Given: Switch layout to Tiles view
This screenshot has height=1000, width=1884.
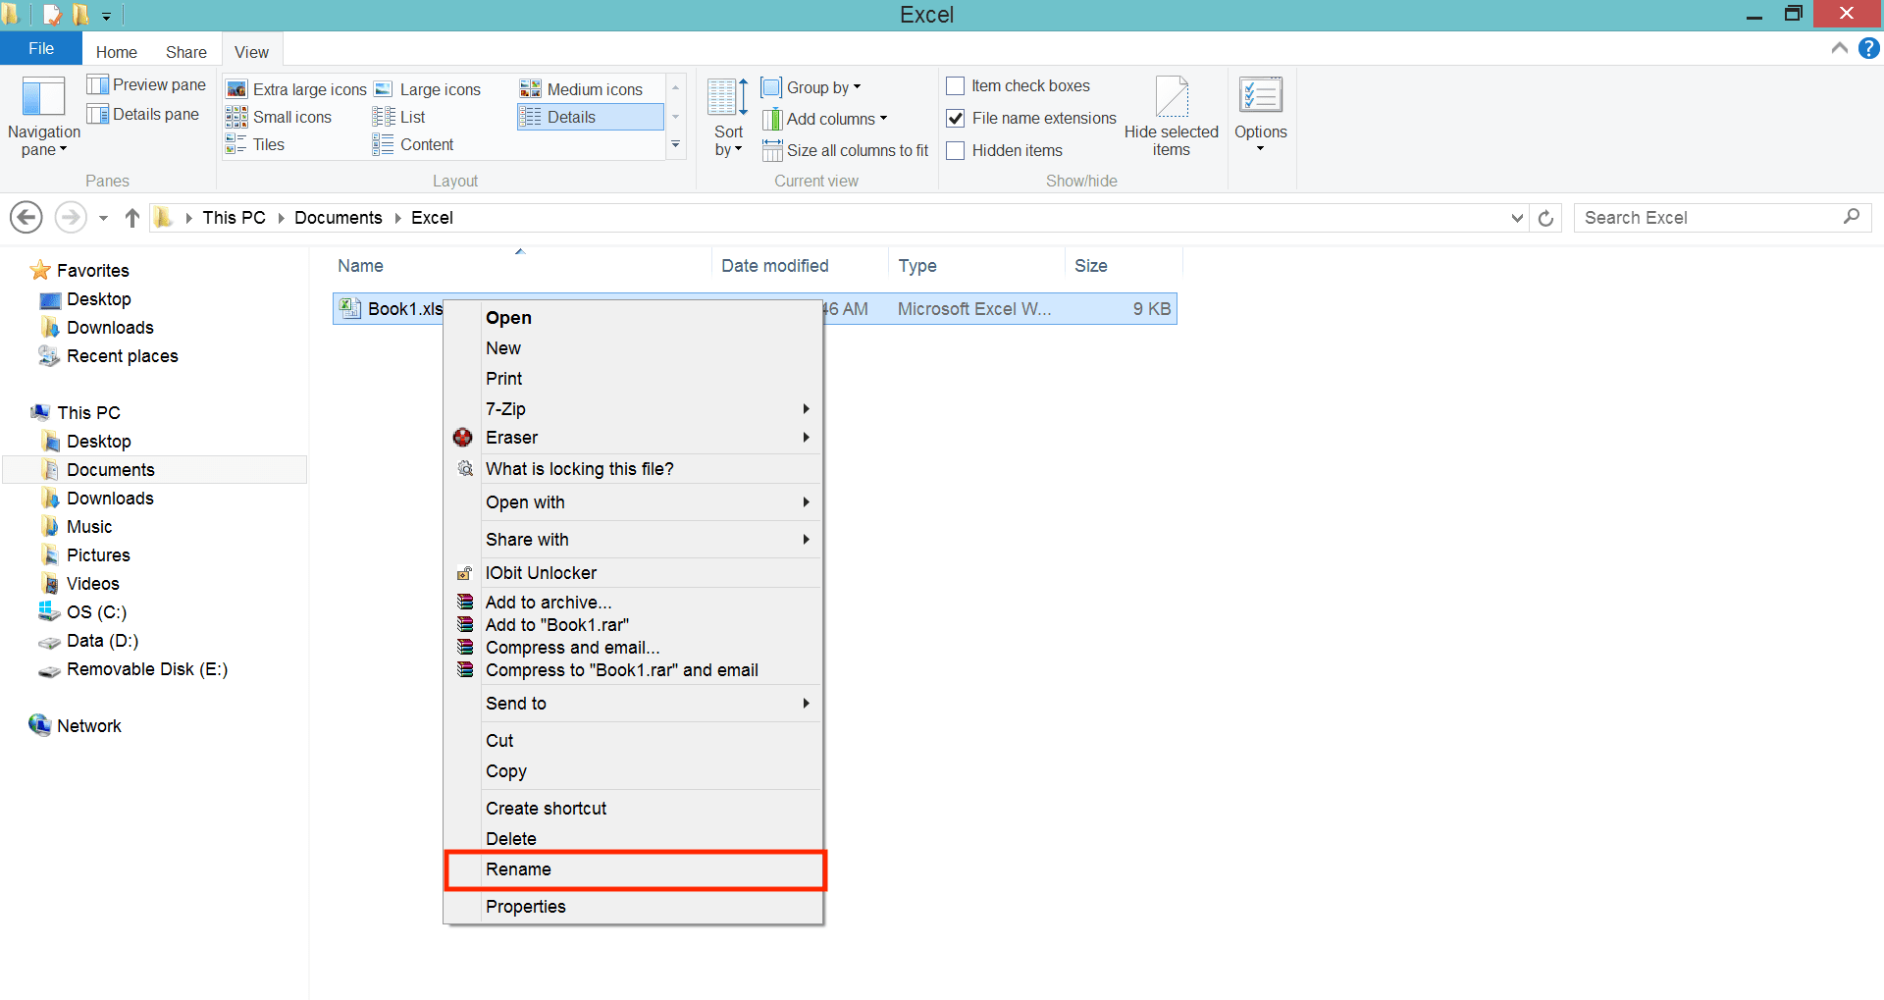Looking at the screenshot, I should [x=255, y=144].
